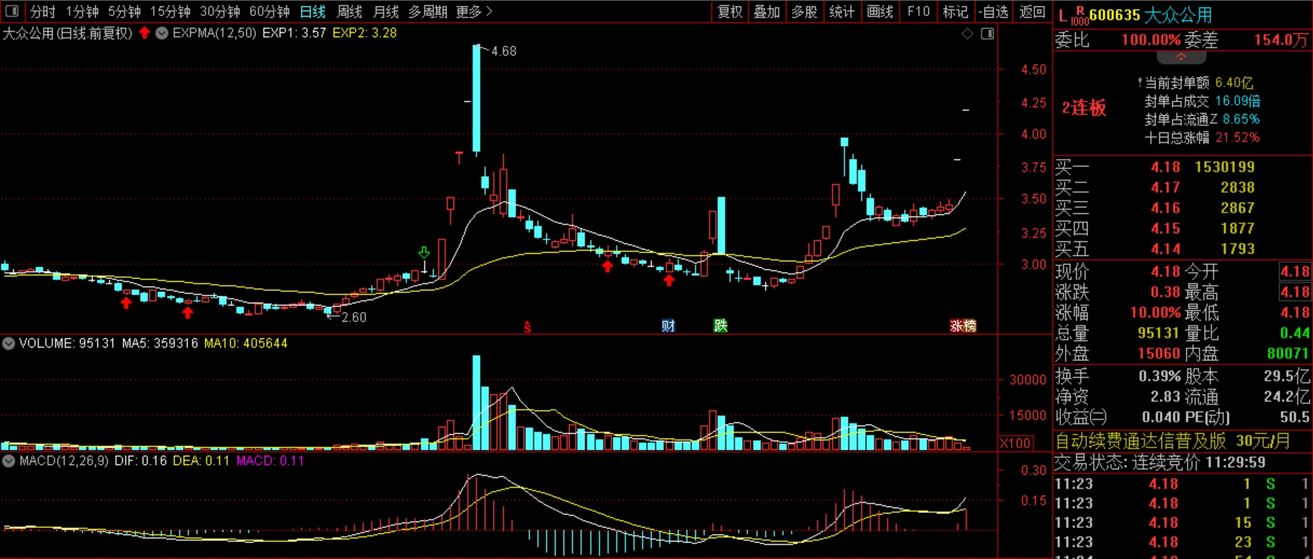Click the 2连板 label
The image size is (1313, 559).
(x=1083, y=108)
